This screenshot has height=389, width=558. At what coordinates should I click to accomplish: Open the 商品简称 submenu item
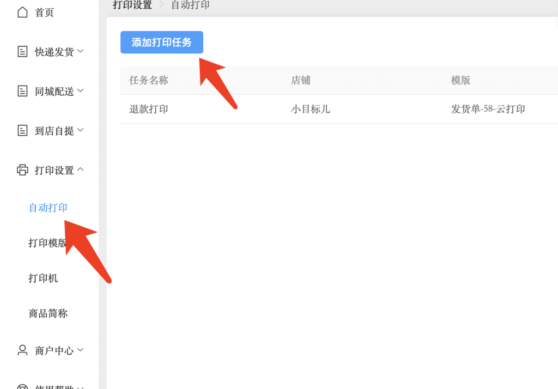pyautogui.click(x=48, y=314)
